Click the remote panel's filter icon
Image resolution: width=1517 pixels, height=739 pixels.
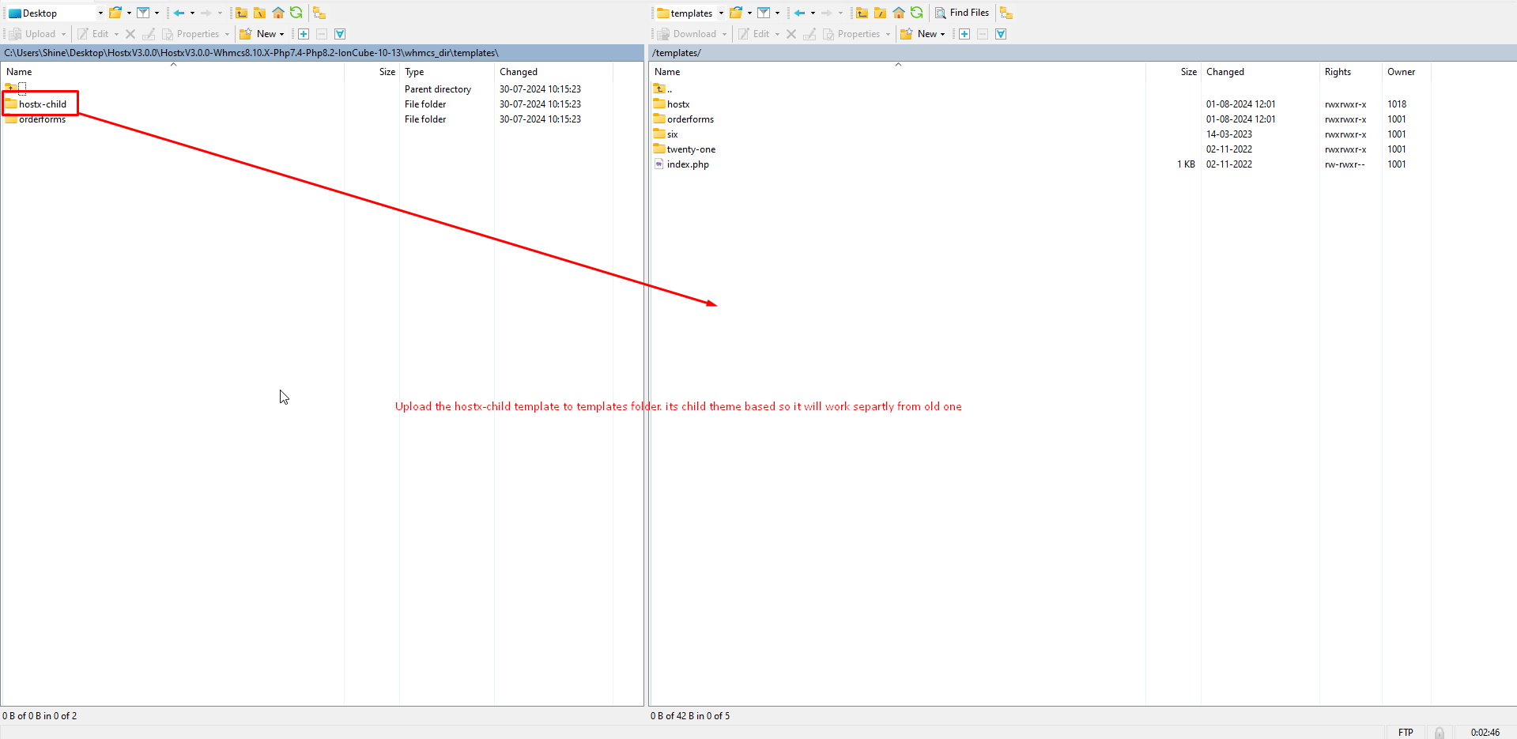764,13
